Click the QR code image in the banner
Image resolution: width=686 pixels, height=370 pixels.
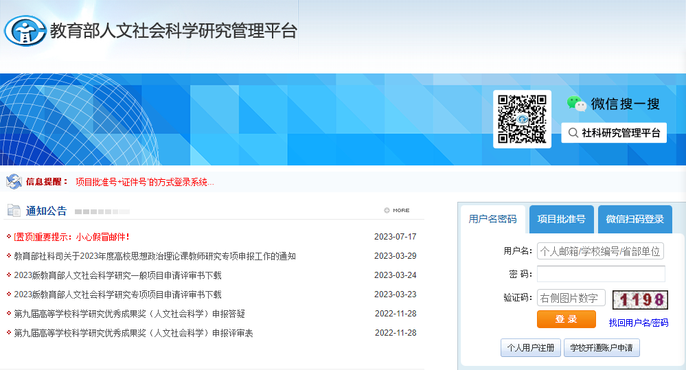click(x=522, y=119)
